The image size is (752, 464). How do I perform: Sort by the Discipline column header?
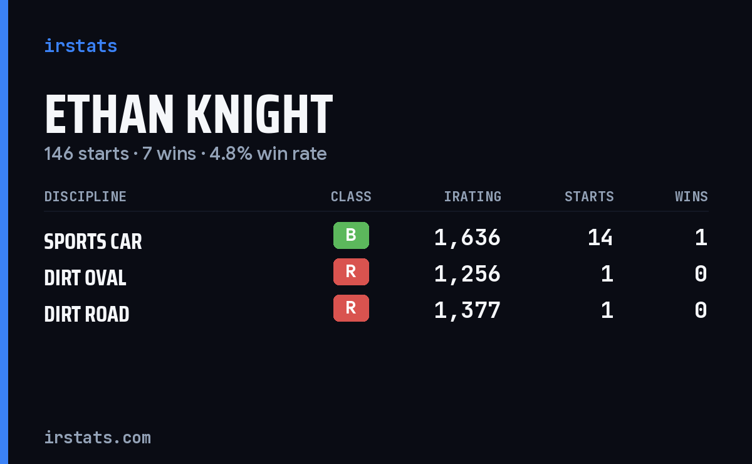tap(85, 197)
